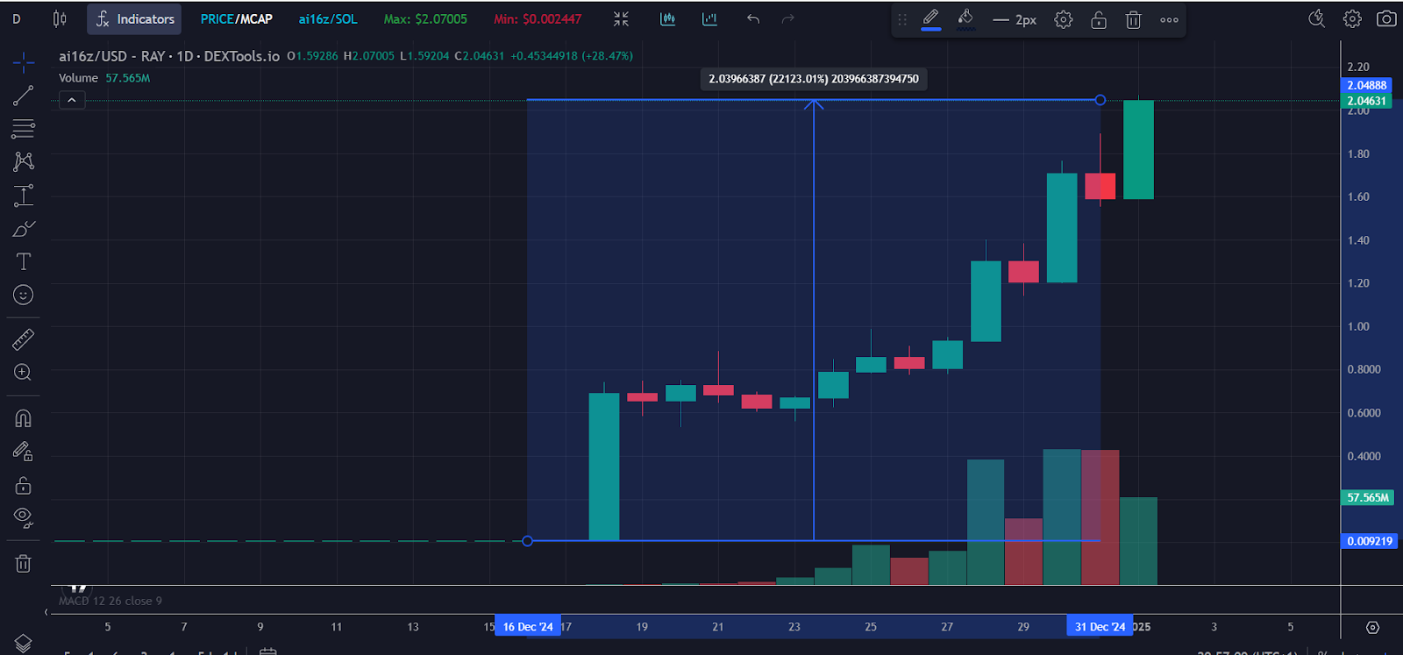Select the zoom in tool
Viewport: 1403px width, 655px height.
(24, 373)
